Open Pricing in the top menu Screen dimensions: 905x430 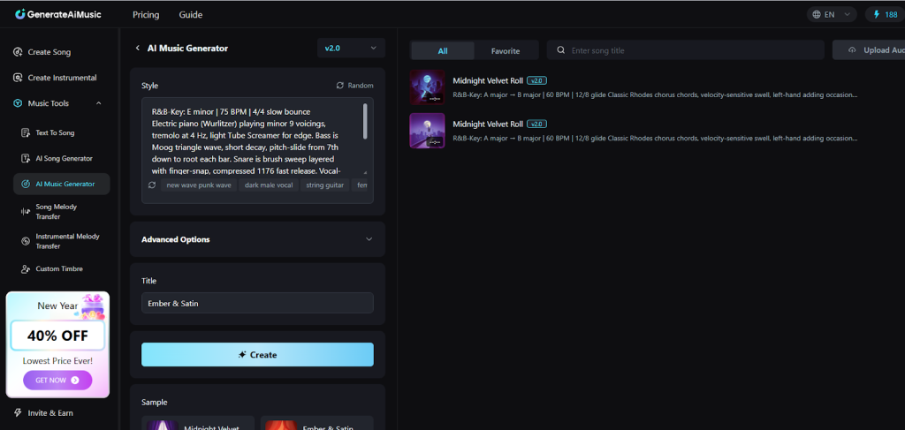pos(146,15)
